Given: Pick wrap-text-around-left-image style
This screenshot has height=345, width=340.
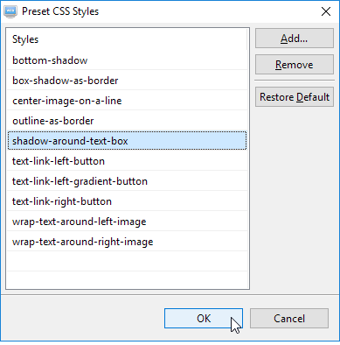Looking at the screenshot, I should (x=127, y=222).
